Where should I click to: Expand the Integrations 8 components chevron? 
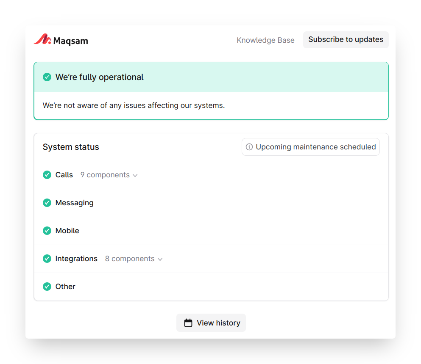(x=160, y=259)
